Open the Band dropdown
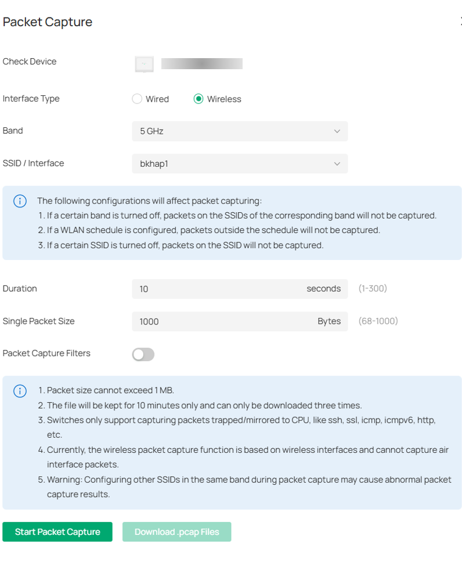The height and width of the screenshot is (575, 462). (x=240, y=131)
